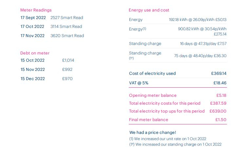The image size is (246, 168).
Task: Click the 192.18 kWh energy line
Action: (178, 20)
